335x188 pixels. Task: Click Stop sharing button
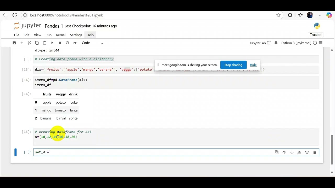click(233, 65)
